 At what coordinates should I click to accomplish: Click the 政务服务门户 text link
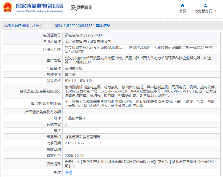coord(205,11)
